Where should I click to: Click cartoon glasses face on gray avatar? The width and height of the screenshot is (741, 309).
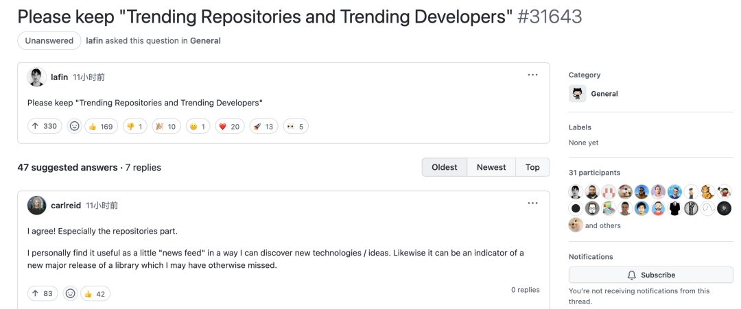click(592, 208)
